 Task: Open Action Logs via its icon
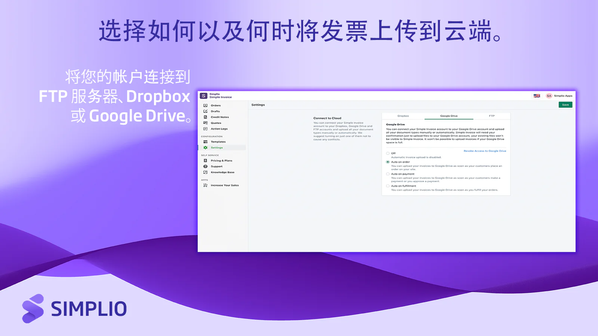pos(205,129)
